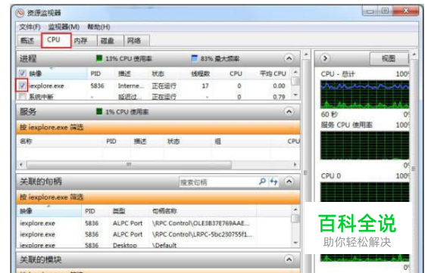Click the services horizontal scrollbar right arrow
Image resolution: width=431 pixels, height=273 pixels.
tap(295, 165)
